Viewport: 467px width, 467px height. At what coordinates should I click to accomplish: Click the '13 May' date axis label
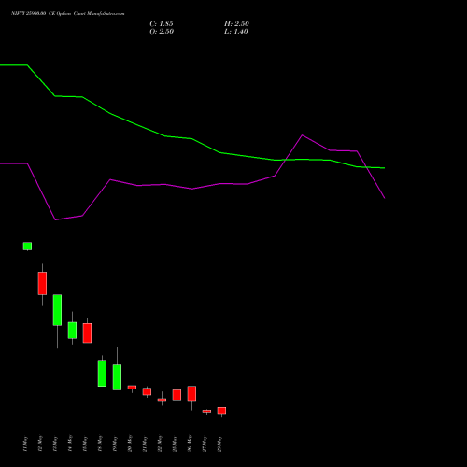55,444
